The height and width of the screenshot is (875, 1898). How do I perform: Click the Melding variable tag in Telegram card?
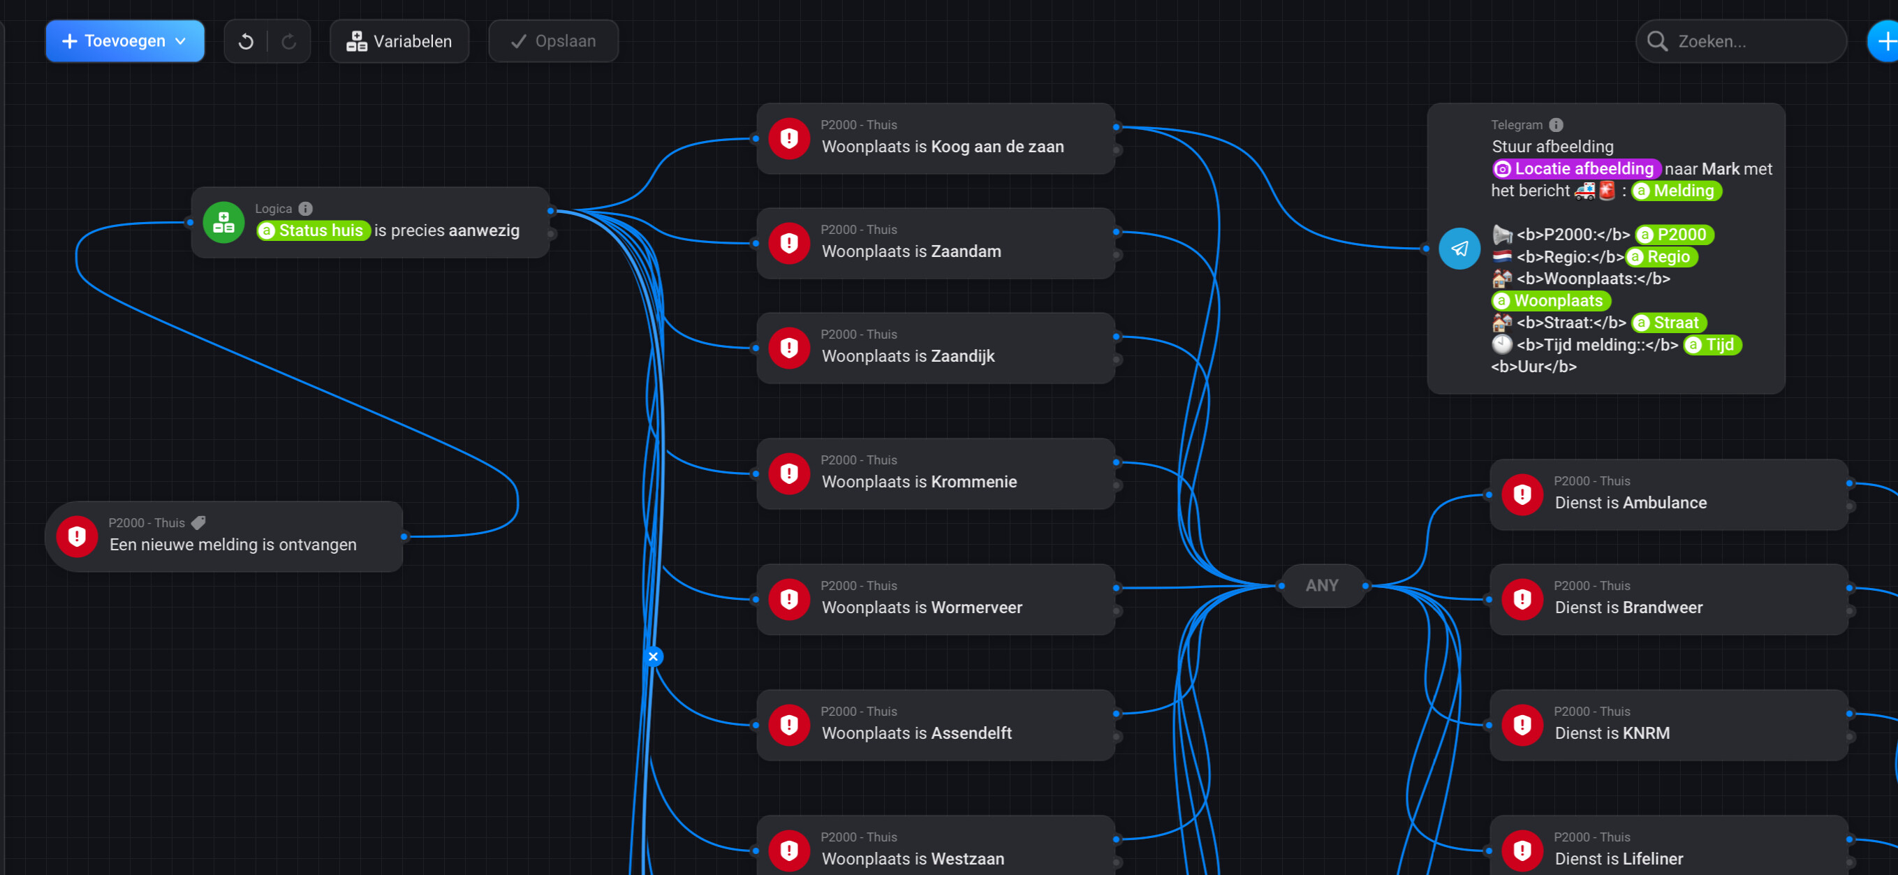coord(1676,191)
